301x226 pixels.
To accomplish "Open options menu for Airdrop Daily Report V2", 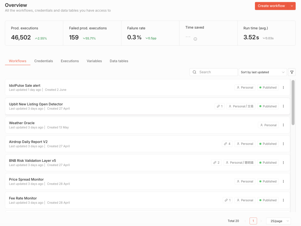I will pyautogui.click(x=283, y=144).
